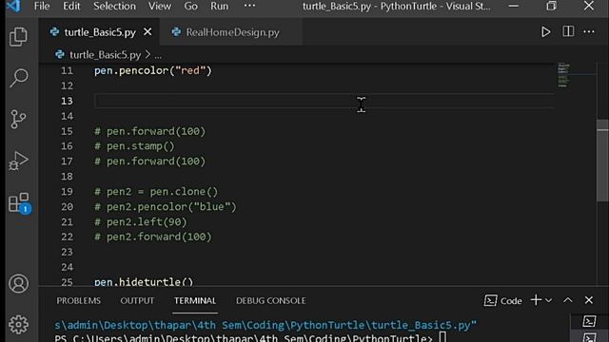Viewport: 609px width, 342px height.
Task: Expand the breadcrumb ellipsis item
Action: point(158,55)
